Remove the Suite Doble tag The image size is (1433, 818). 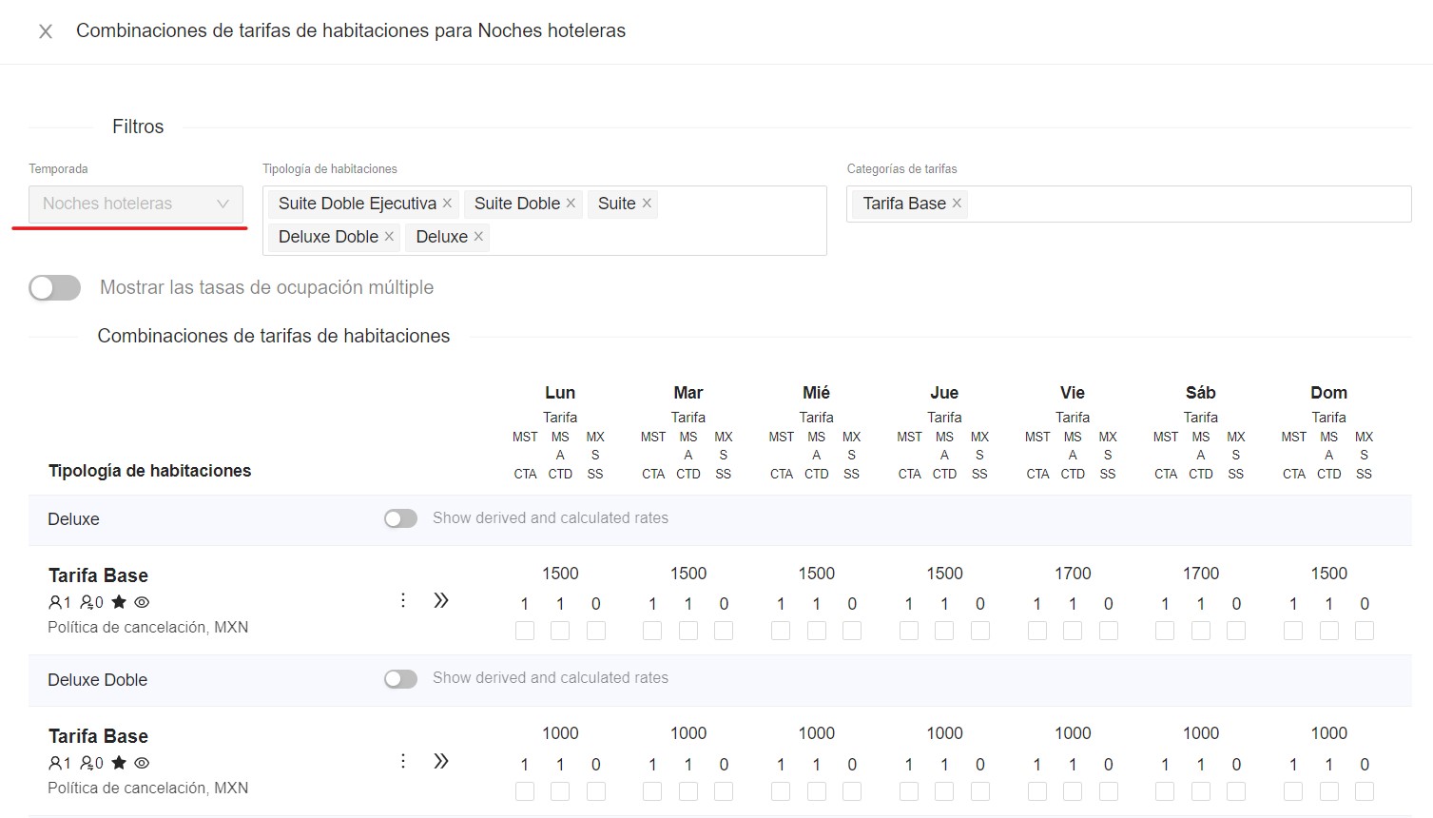pos(571,203)
